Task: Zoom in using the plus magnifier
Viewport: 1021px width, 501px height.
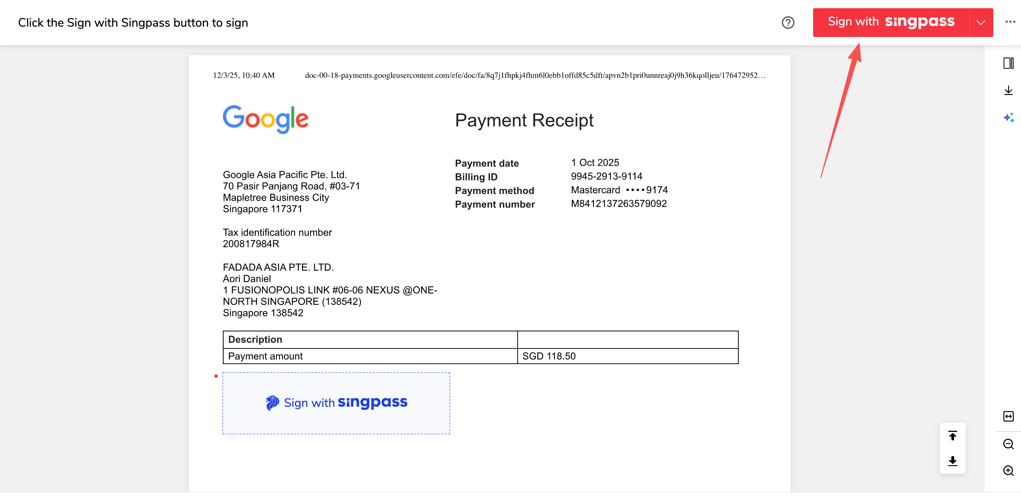Action: coord(1008,471)
